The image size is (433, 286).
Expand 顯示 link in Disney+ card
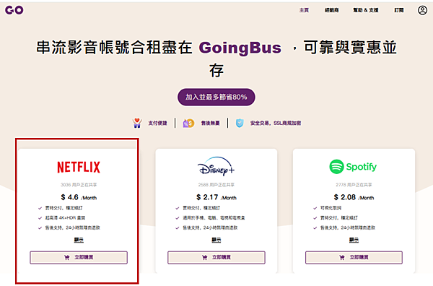[x=216, y=240]
